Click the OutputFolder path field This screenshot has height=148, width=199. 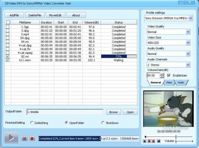click(x=65, y=112)
